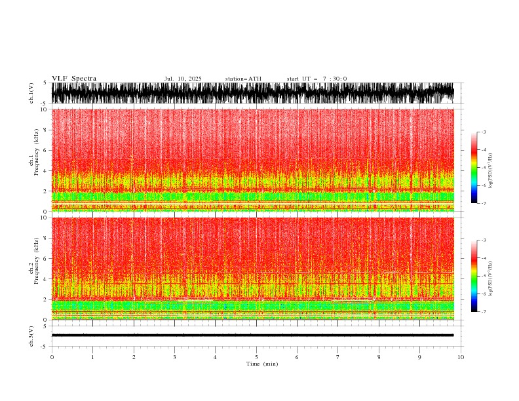Image resolution: width=519 pixels, height=401 pixels.
Task: Click the '-7' value on lower color bar
Action: [x=483, y=311]
